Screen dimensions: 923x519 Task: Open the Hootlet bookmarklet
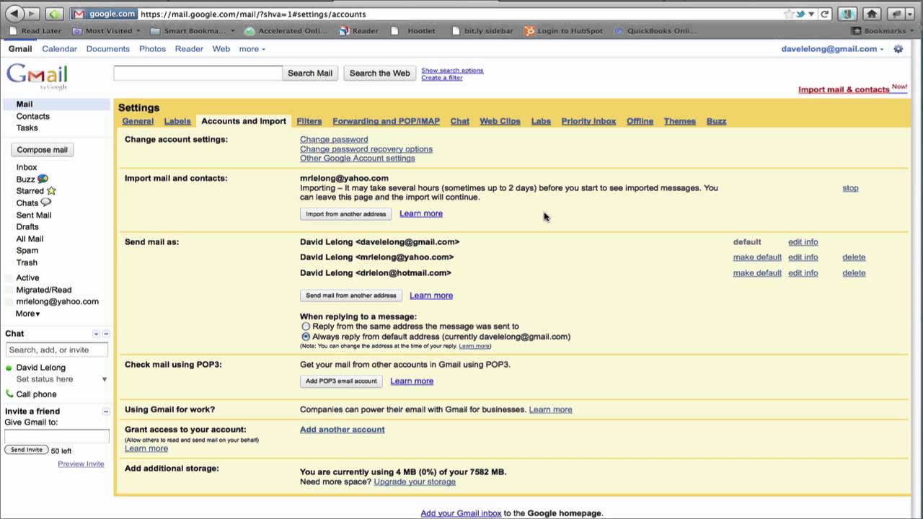pyautogui.click(x=414, y=31)
